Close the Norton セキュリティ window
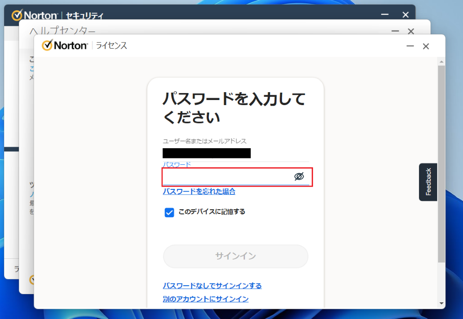The width and height of the screenshot is (463, 319). click(x=406, y=14)
